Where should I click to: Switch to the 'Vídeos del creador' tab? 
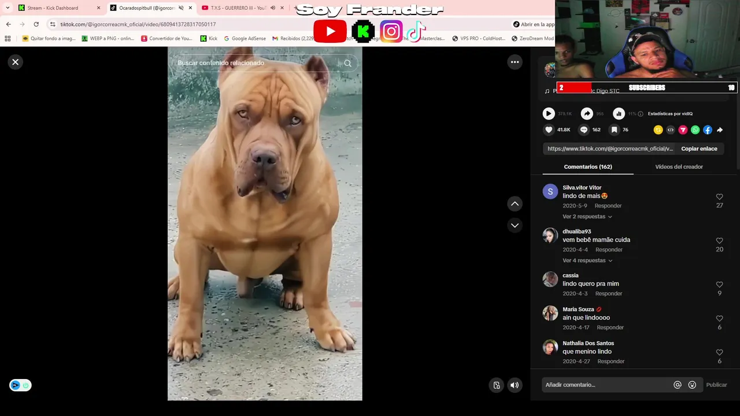point(679,166)
